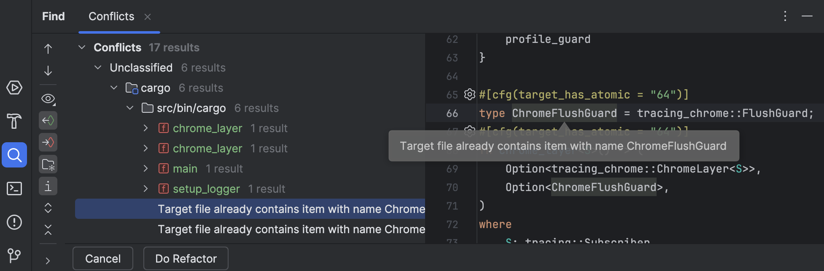Viewport: 824px width, 271px height.
Task: Open the Terminal tool window
Action: point(14,189)
